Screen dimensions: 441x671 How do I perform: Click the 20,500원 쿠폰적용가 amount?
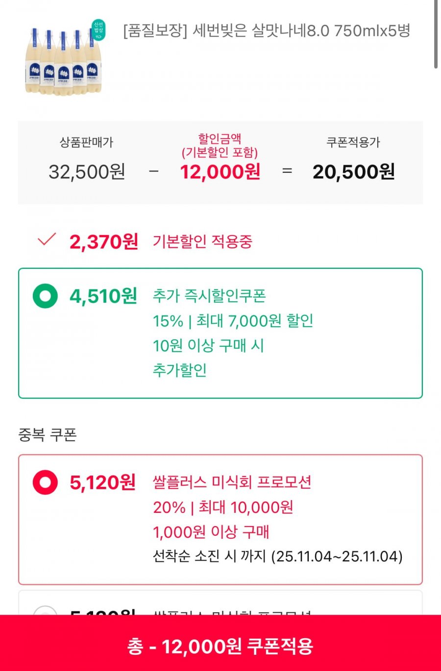(354, 172)
